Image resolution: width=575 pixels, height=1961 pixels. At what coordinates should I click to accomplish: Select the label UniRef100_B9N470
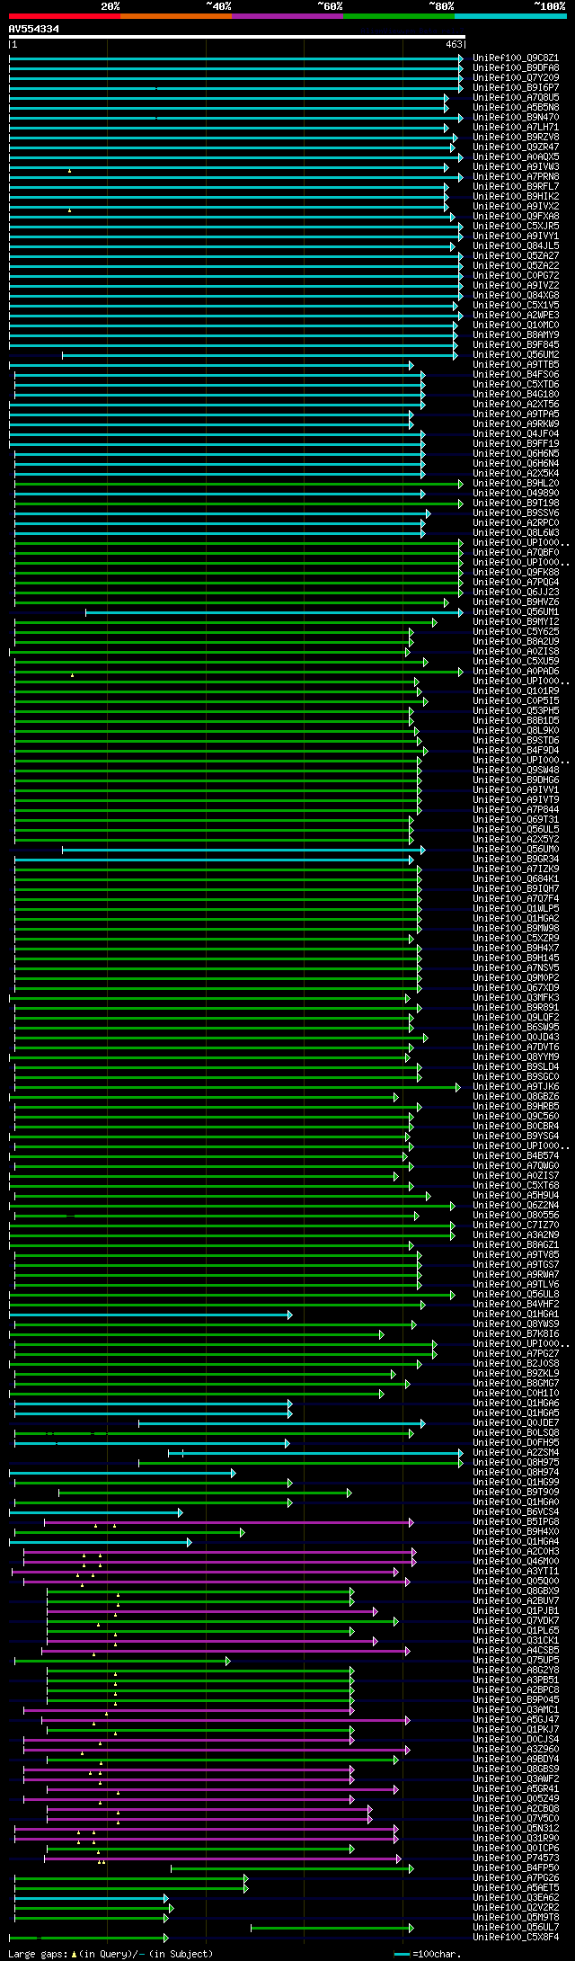point(516,118)
